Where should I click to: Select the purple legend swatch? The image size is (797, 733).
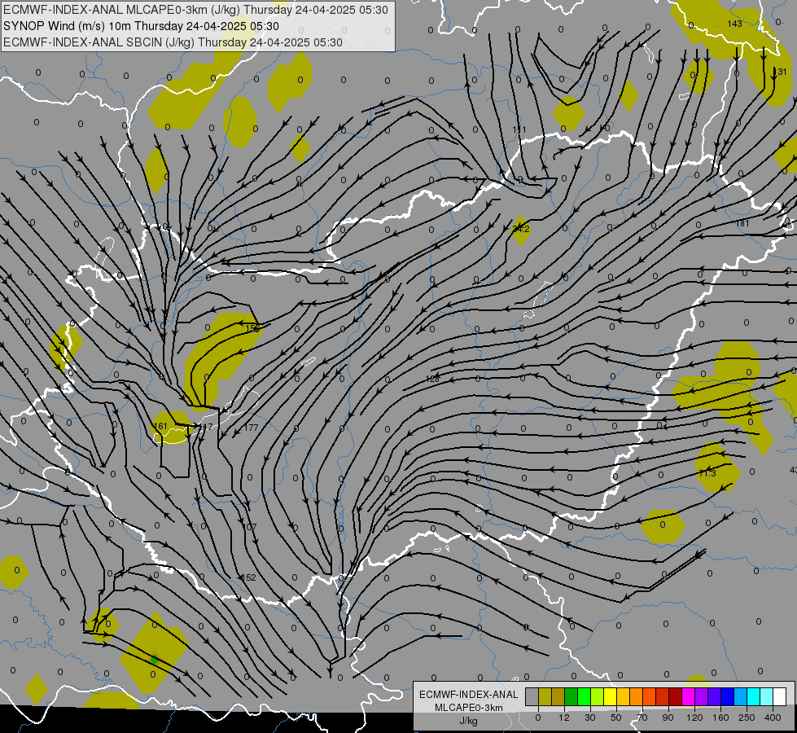[x=702, y=696]
